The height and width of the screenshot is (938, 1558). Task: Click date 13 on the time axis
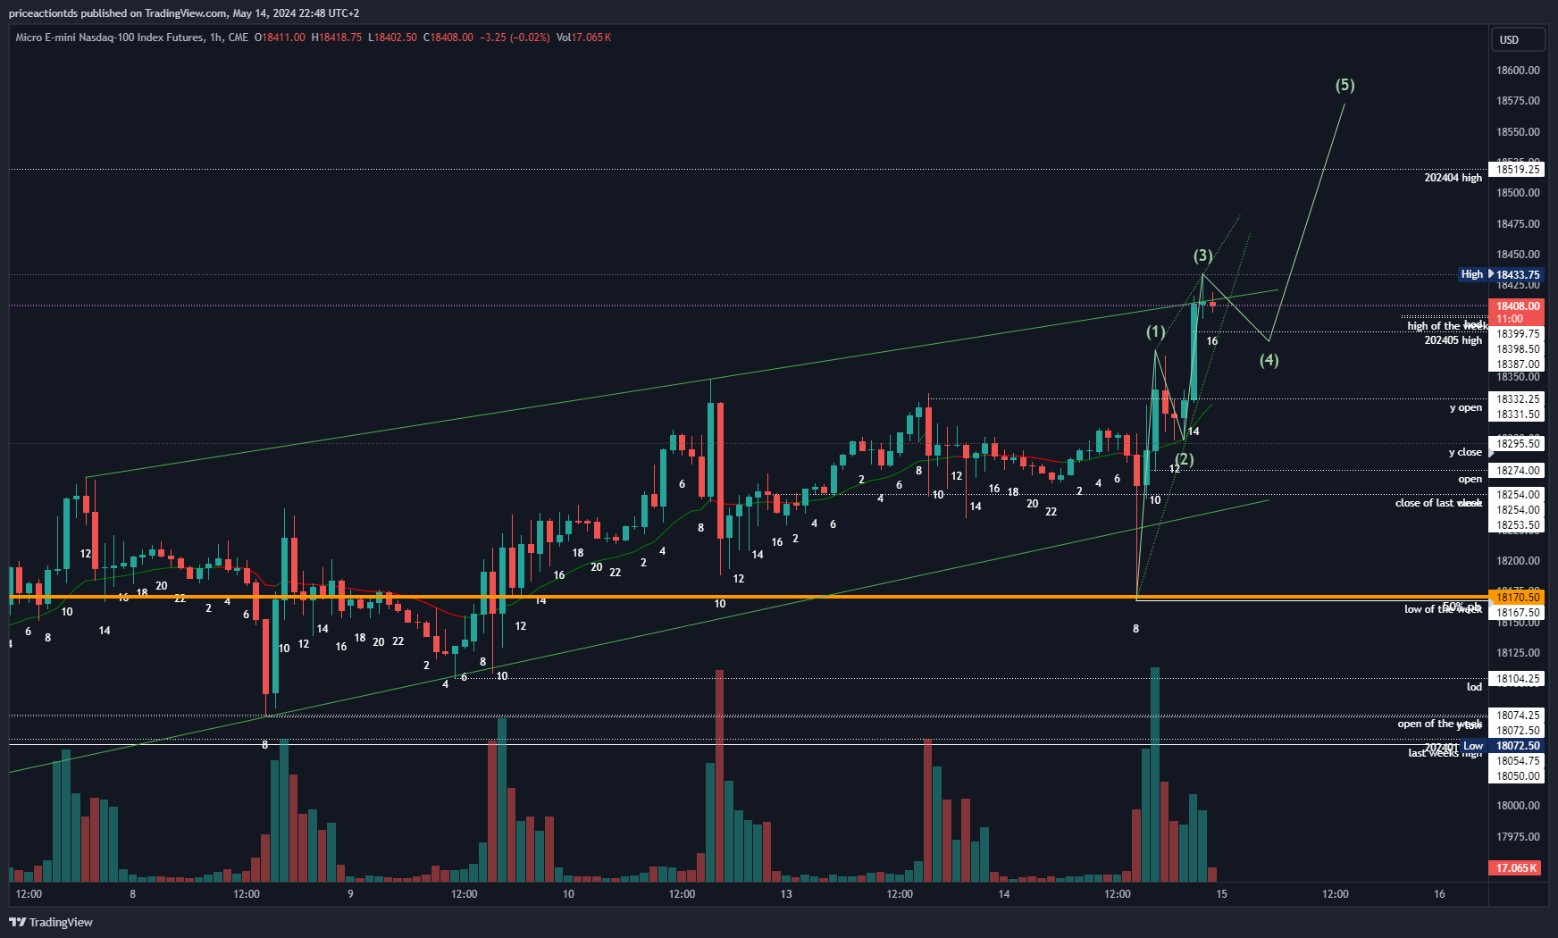point(786,894)
